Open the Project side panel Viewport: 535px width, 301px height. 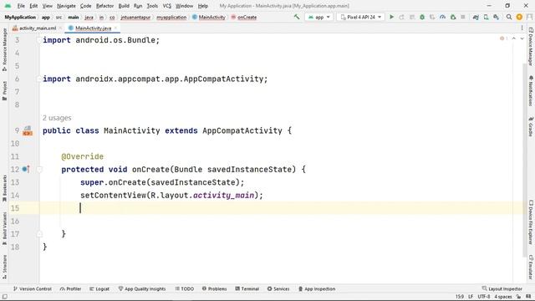[4, 90]
